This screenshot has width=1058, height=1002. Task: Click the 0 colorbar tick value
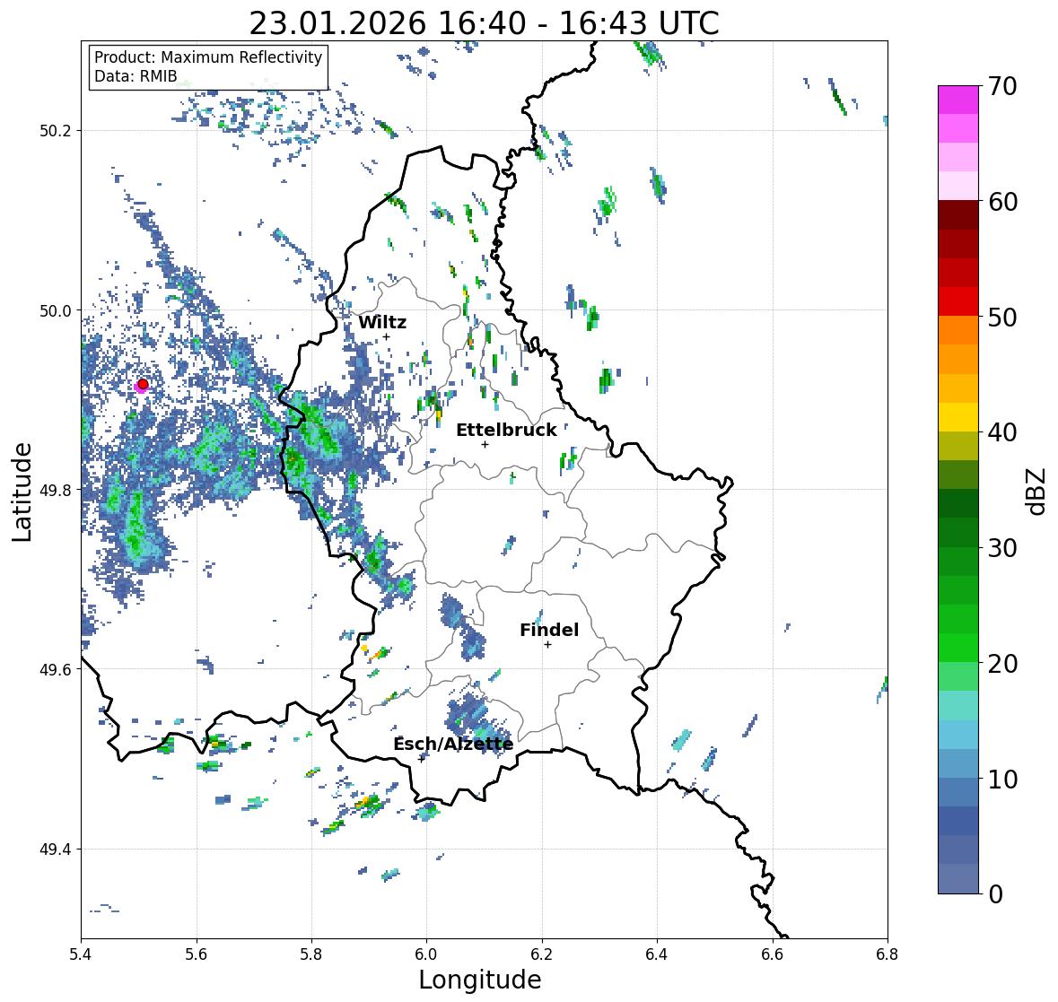click(x=995, y=894)
